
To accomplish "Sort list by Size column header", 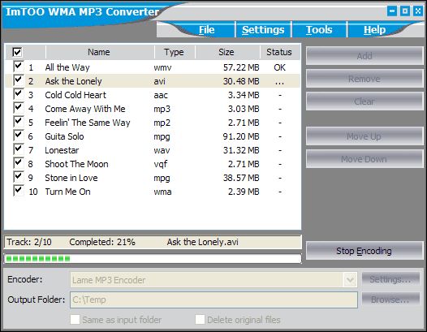I will pyautogui.click(x=226, y=52).
